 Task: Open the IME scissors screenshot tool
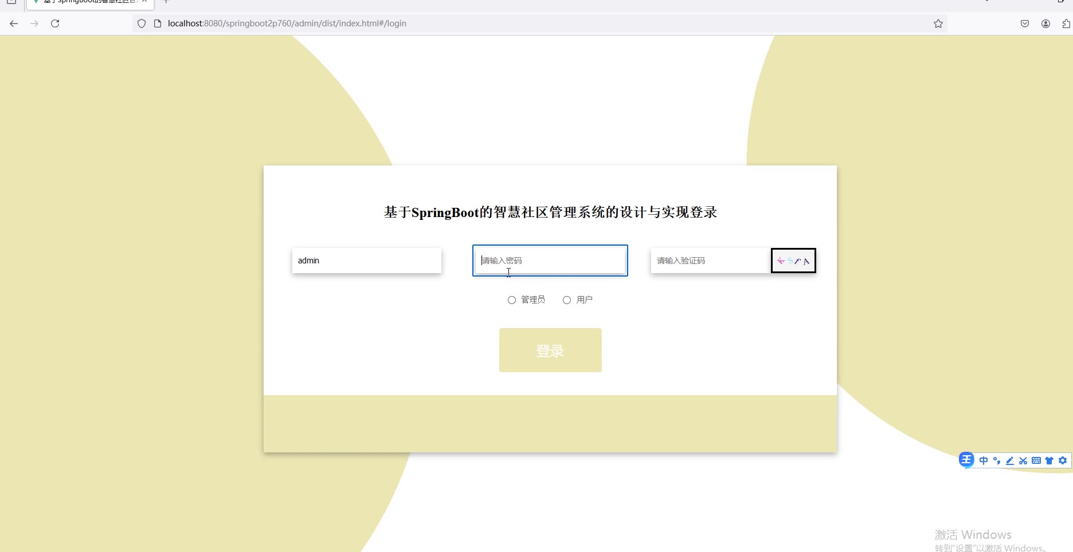(x=1023, y=460)
